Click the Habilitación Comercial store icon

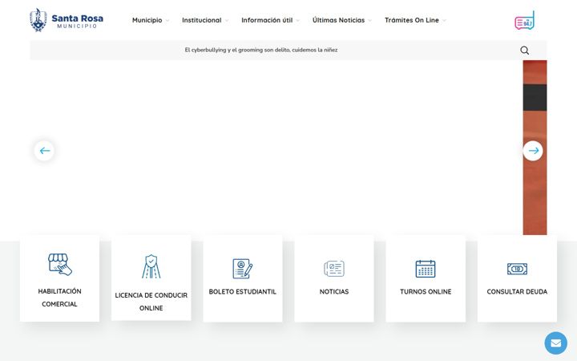(x=60, y=264)
